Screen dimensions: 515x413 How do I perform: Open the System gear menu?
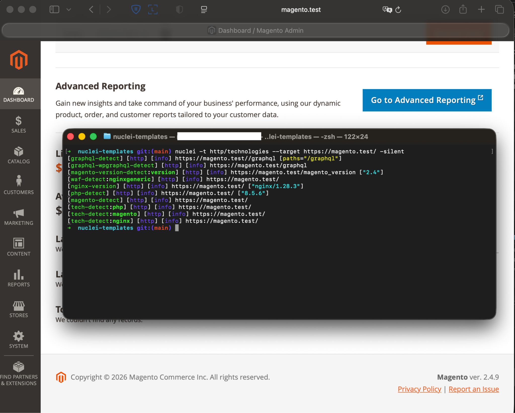pyautogui.click(x=19, y=340)
